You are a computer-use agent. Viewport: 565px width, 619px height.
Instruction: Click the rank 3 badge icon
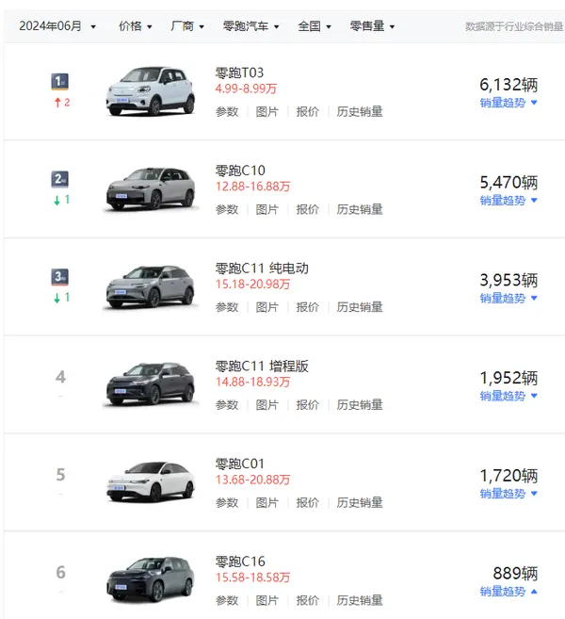click(60, 277)
